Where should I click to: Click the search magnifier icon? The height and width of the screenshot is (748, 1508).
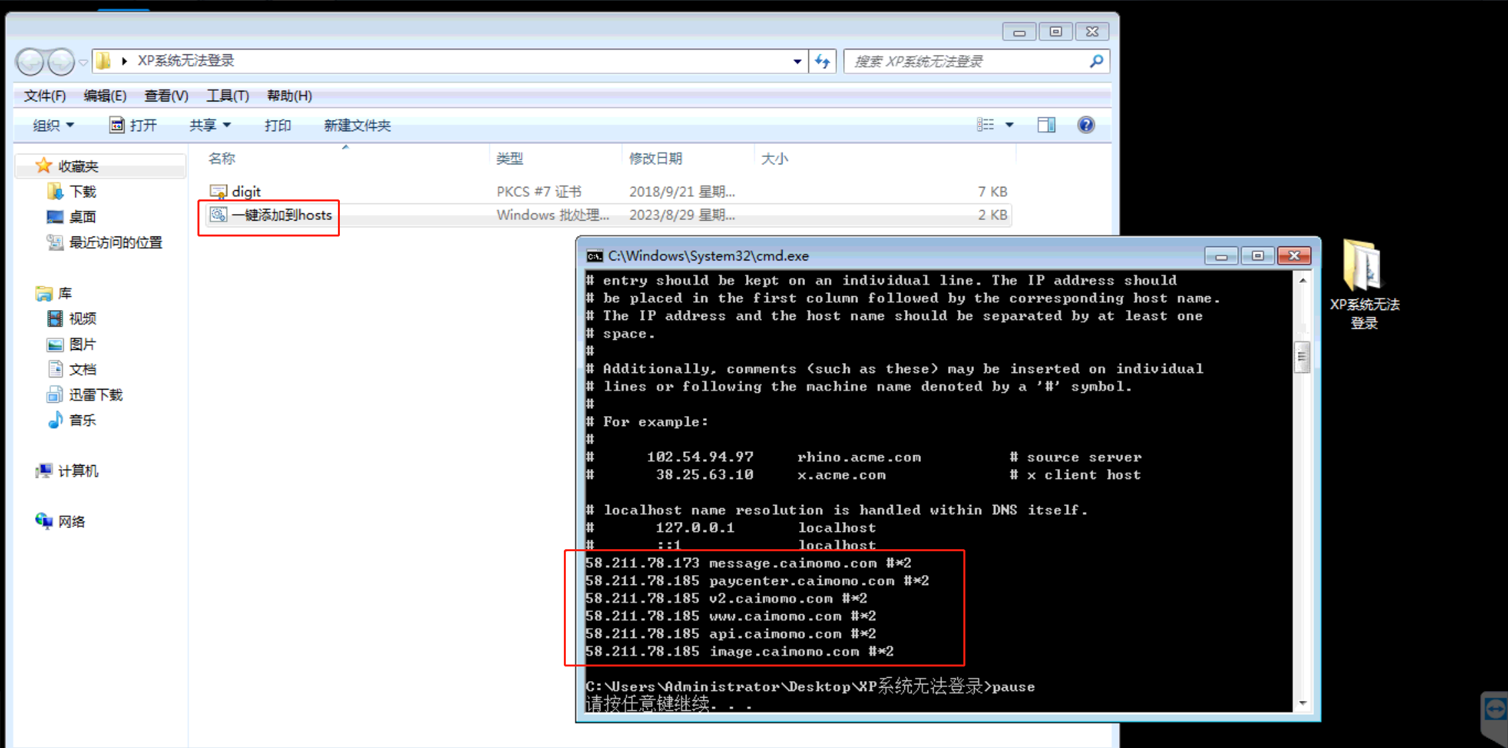click(x=1096, y=62)
